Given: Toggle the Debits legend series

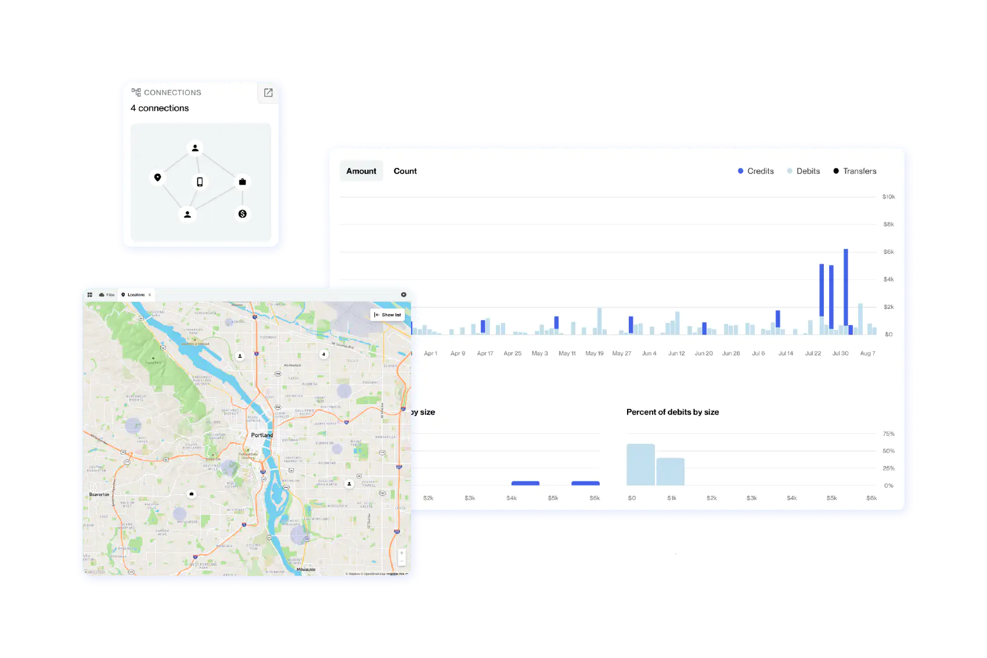Looking at the screenshot, I should point(803,171).
